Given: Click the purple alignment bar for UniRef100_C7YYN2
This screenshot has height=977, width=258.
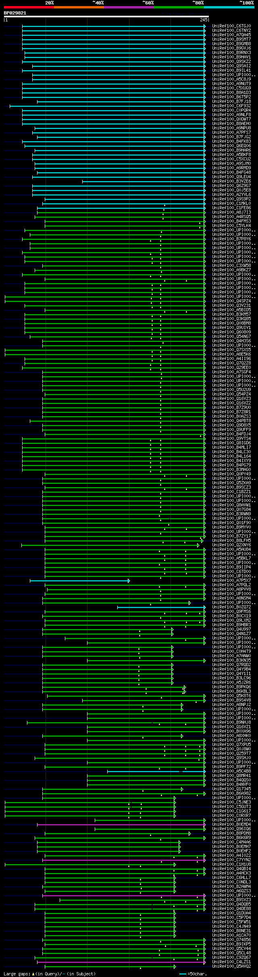Looking at the screenshot, I should point(124,860).
